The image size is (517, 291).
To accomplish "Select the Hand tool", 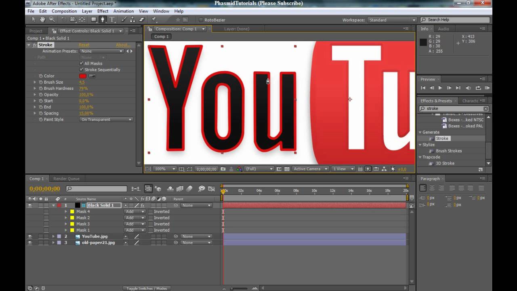I will 42,19.
